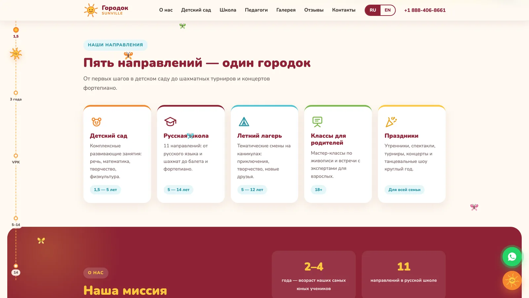The height and width of the screenshot is (298, 529).
Task: Go to Отзывы in the navigation
Action: tap(314, 10)
